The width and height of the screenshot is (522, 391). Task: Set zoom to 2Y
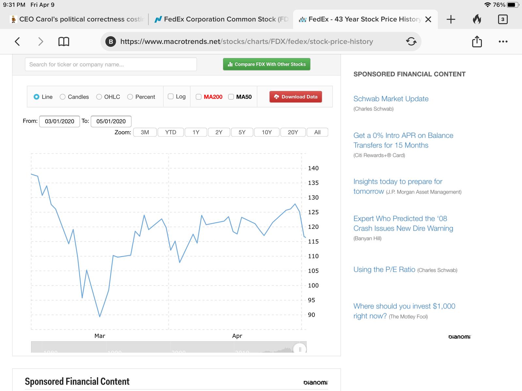(x=219, y=132)
